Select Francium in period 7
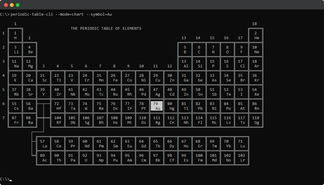Image resolution: width=324 pixels, height=185 pixels. (15, 120)
